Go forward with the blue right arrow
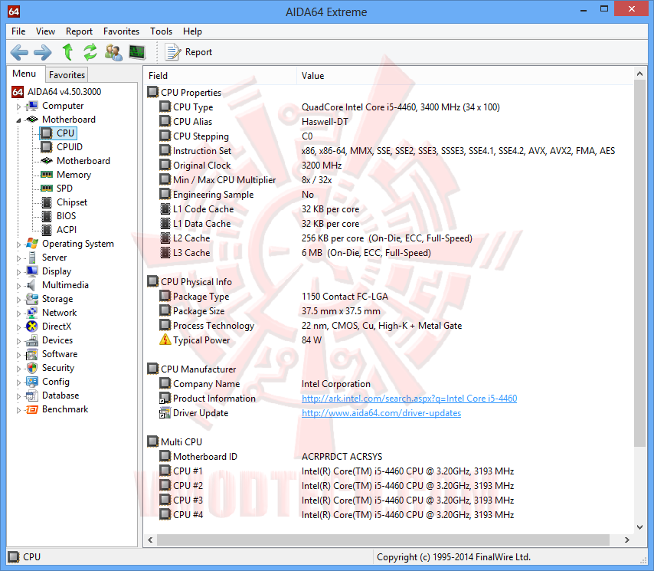 coord(43,52)
